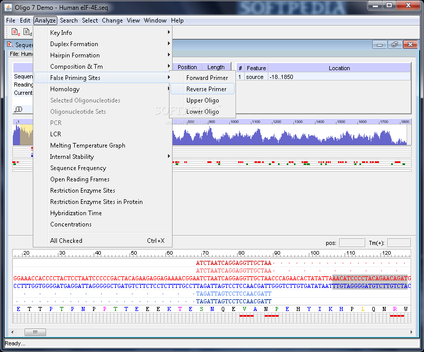Open the Search menu
This screenshot has height=352, width=424.
[x=69, y=20]
